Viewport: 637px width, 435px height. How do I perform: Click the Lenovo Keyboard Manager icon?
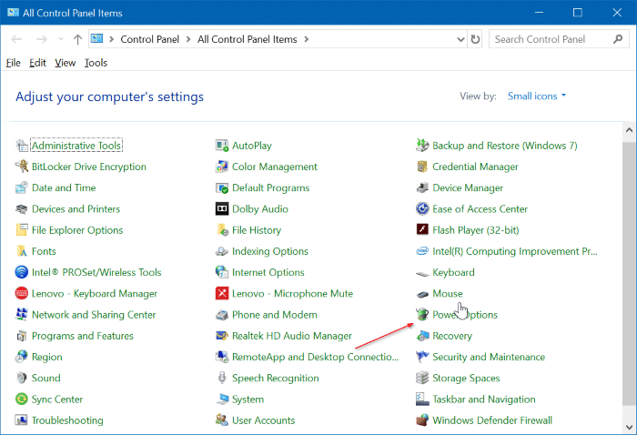point(22,293)
